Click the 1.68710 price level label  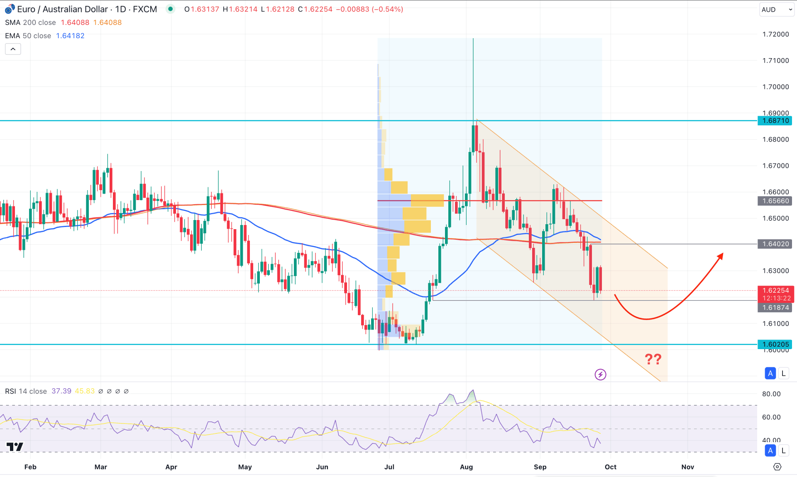[x=775, y=121]
